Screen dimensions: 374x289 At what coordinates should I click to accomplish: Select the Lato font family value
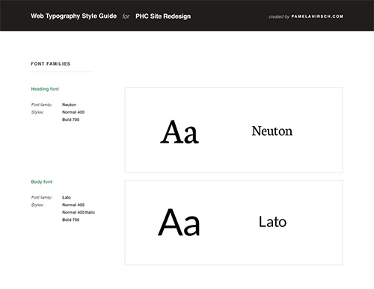coord(67,197)
